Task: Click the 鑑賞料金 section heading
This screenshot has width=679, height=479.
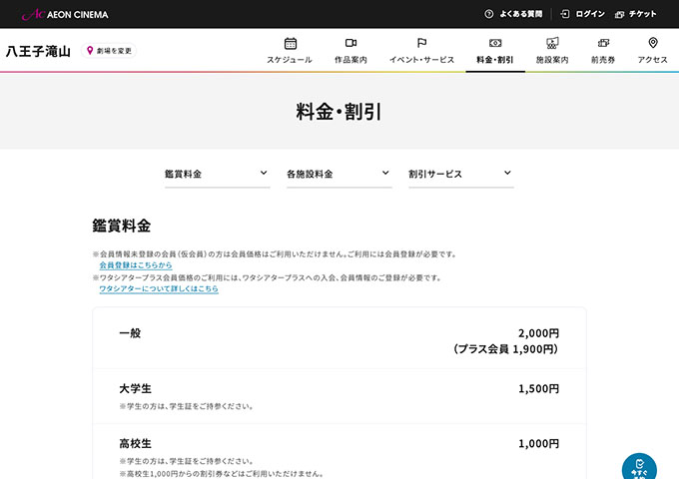Action: [x=121, y=226]
